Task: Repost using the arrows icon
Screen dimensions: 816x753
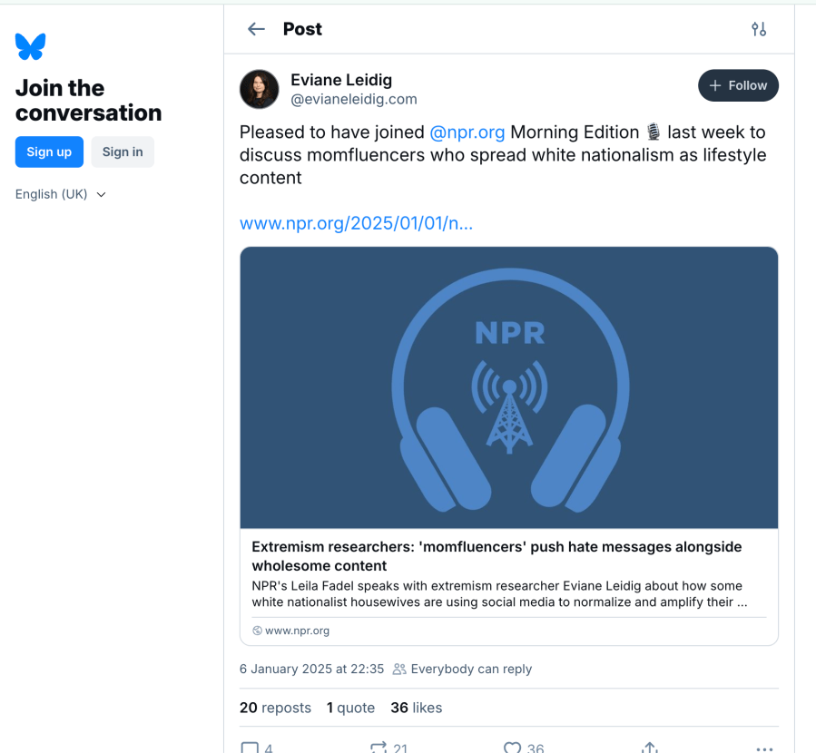Action: coord(379,748)
